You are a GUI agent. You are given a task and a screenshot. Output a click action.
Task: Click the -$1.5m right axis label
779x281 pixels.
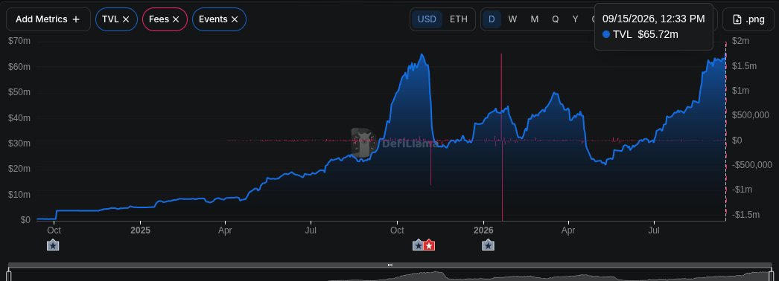[746, 215]
